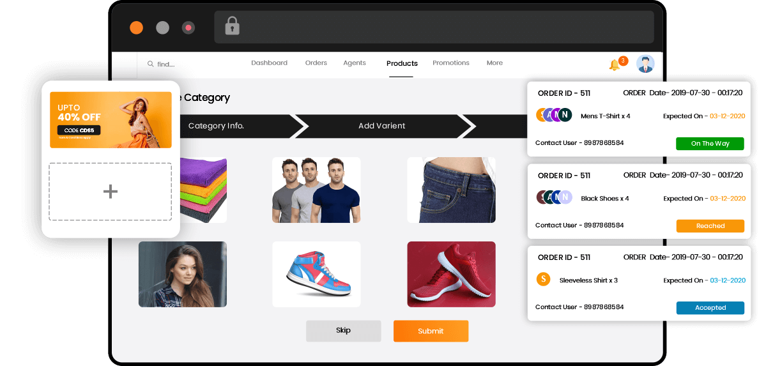Select the Add Varient step
This screenshot has height=366, width=766.
point(382,126)
